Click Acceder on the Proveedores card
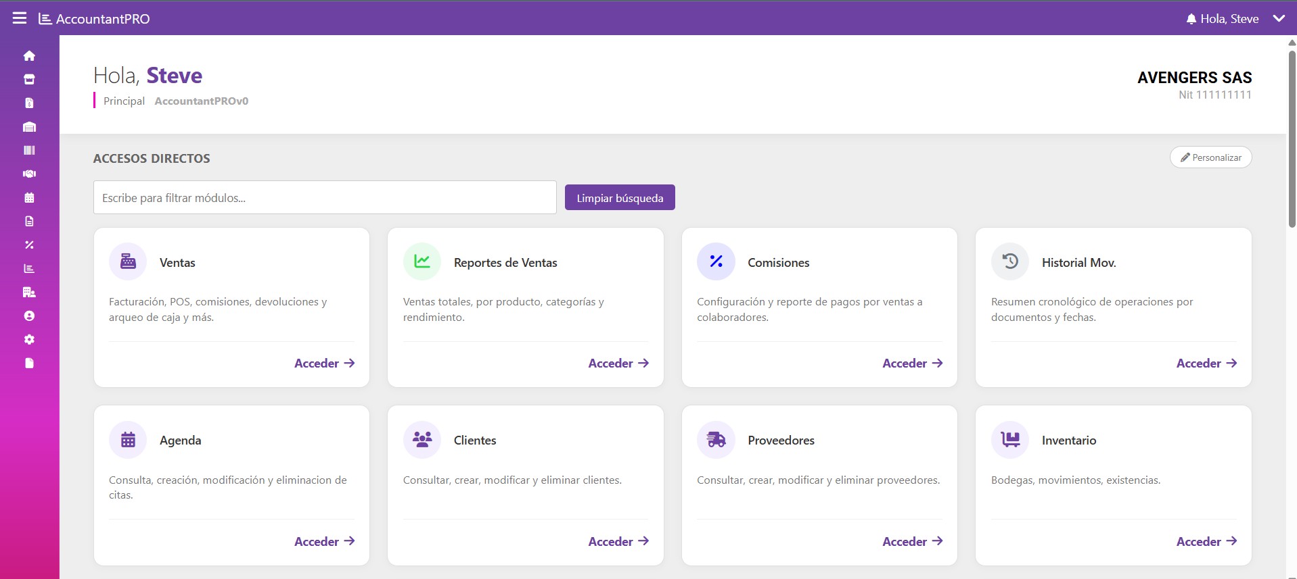The height and width of the screenshot is (579, 1297). click(913, 542)
